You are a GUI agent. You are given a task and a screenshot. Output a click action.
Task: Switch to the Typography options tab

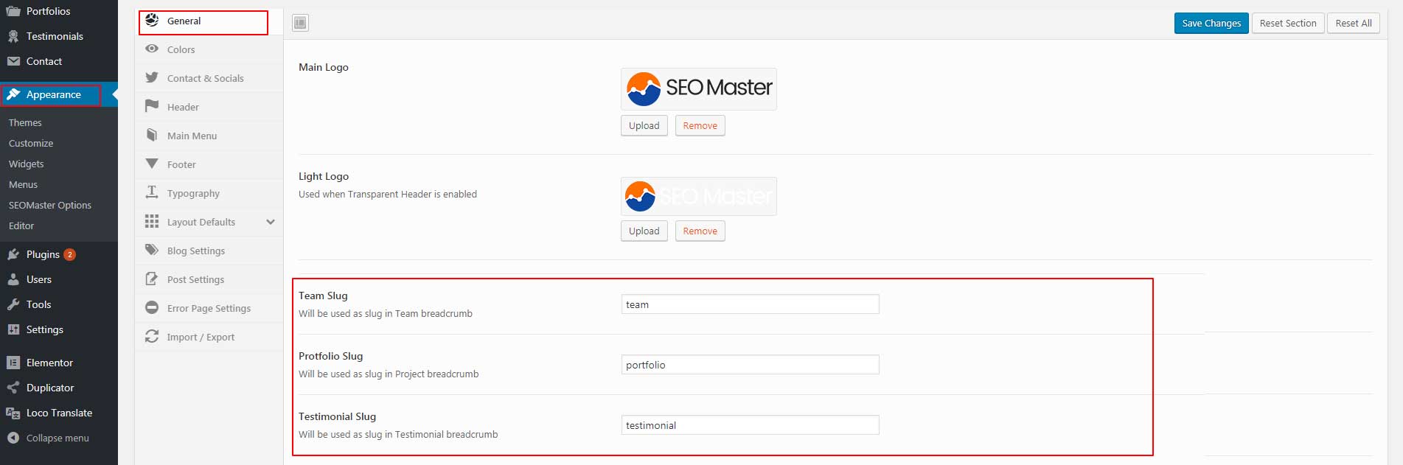[209, 193]
